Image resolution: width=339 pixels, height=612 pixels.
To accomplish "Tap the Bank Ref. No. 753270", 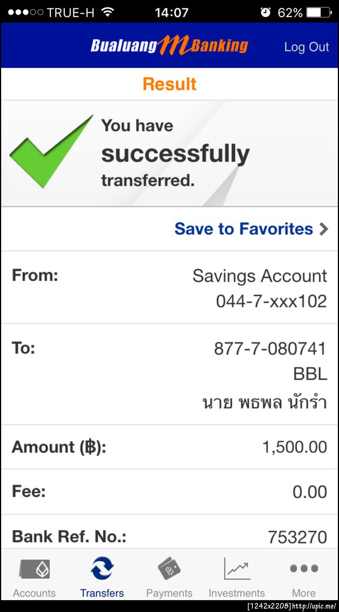I will point(297,537).
